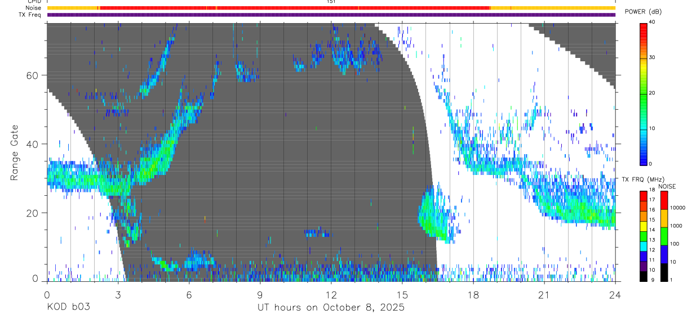This screenshot has width=692, height=319.
Task: Click the 20 tick on POWER colorbar
Action: [x=653, y=93]
